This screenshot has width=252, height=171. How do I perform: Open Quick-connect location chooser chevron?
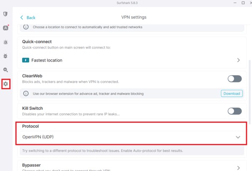(238, 60)
